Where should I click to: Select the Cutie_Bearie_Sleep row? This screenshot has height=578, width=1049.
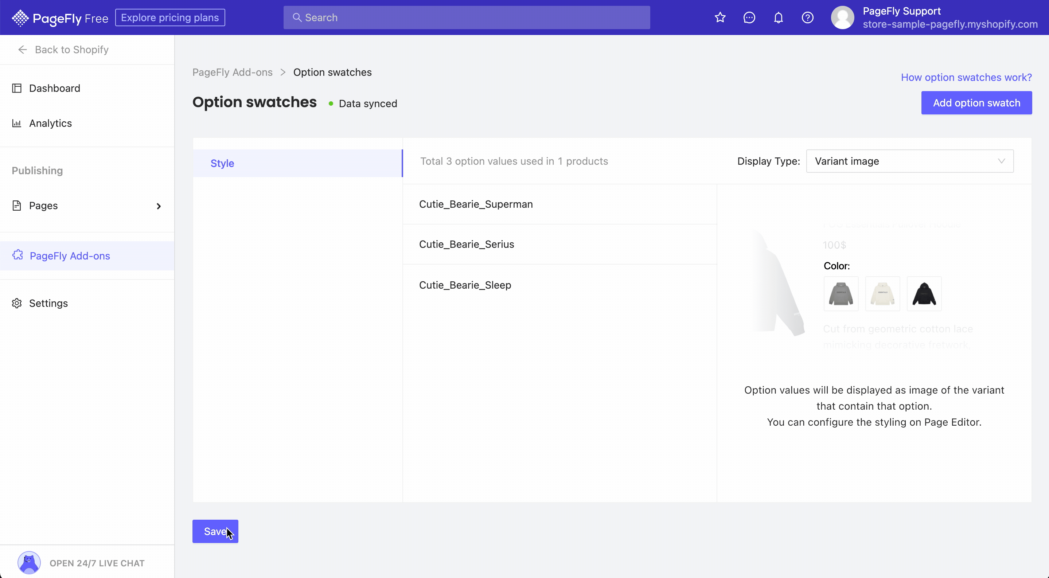(560, 285)
